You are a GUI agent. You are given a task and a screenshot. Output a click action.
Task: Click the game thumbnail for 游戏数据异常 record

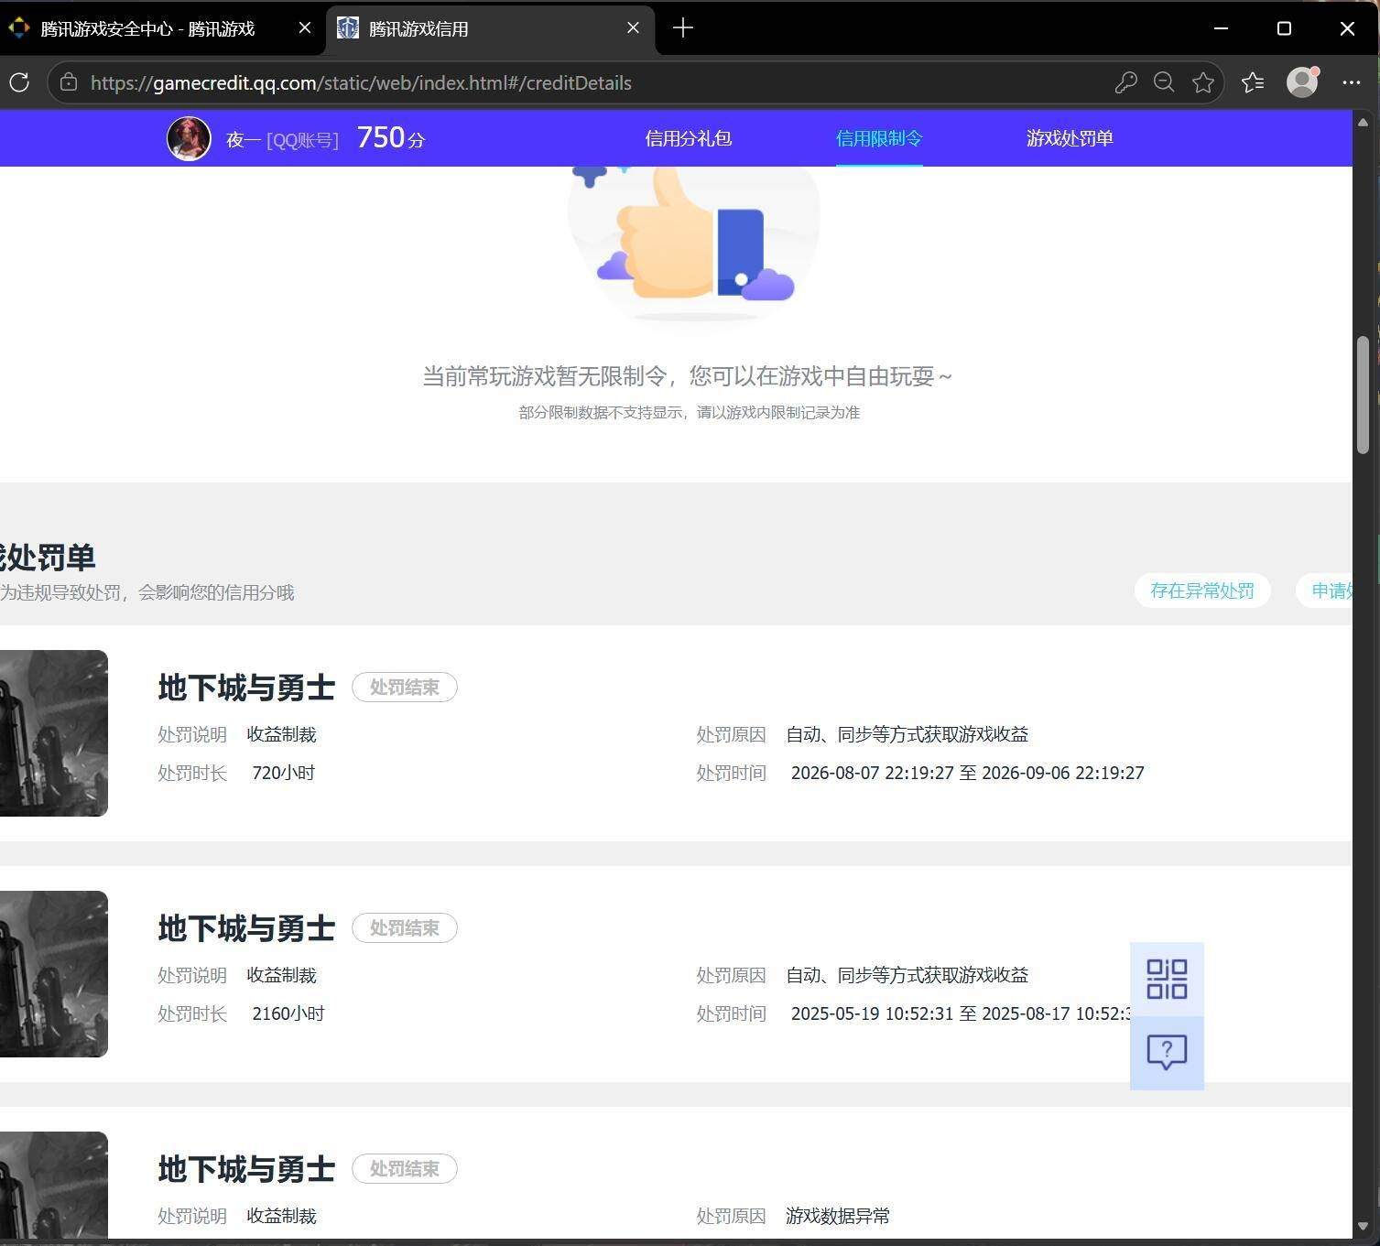click(54, 1186)
